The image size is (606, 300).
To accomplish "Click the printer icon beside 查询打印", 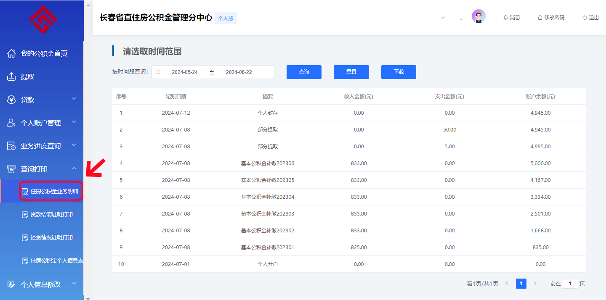I will pyautogui.click(x=12, y=169).
